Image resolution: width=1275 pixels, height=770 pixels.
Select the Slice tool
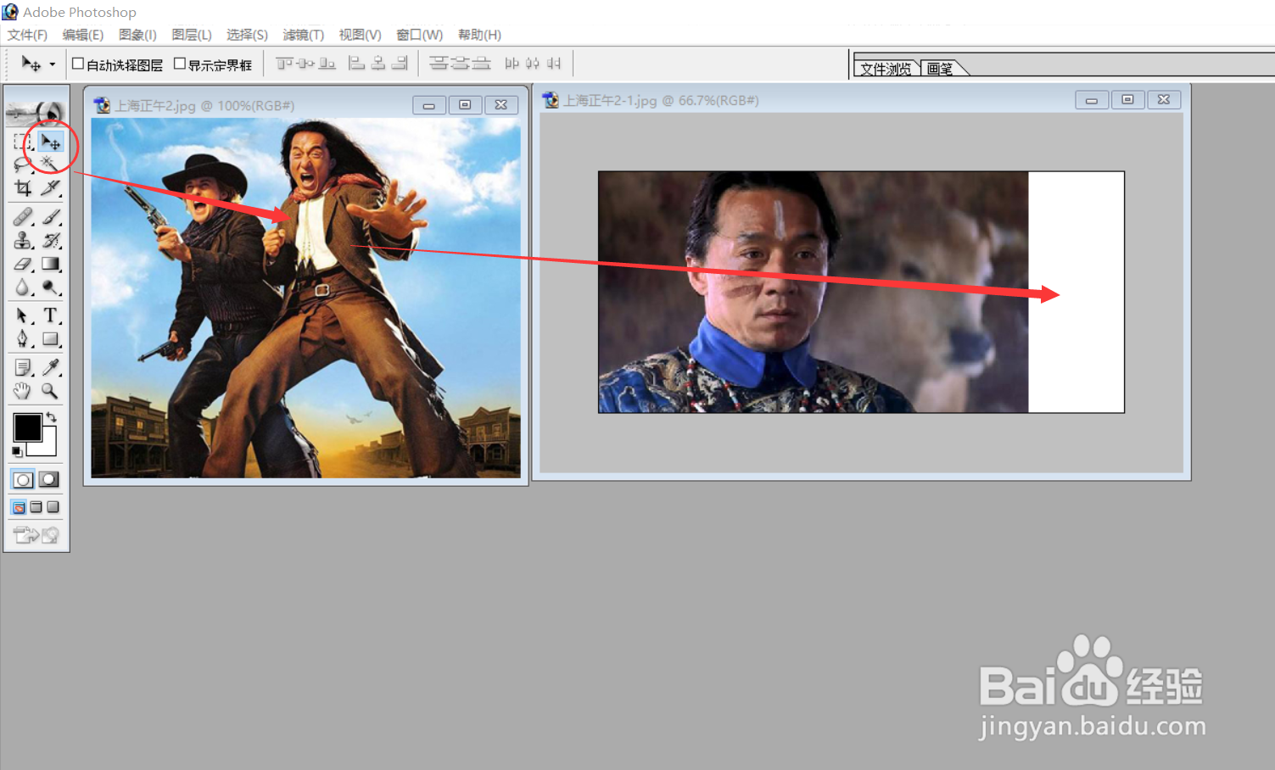[x=50, y=187]
